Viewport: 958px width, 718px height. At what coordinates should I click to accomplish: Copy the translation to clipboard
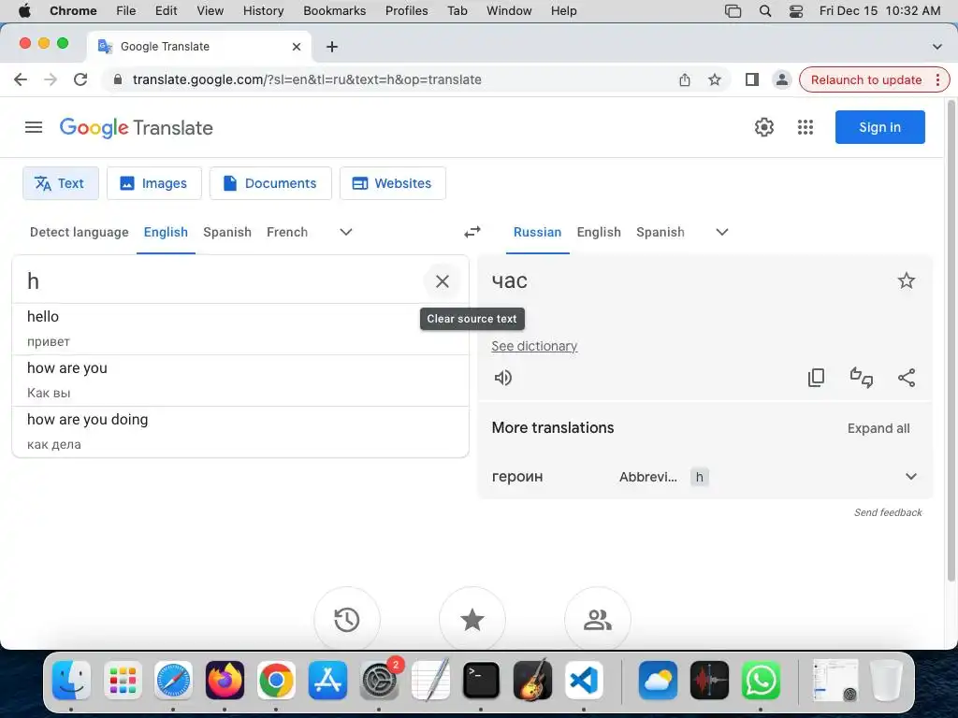pyautogui.click(x=816, y=378)
